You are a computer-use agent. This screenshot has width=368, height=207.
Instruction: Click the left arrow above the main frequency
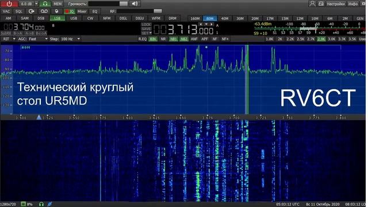[201, 24]
